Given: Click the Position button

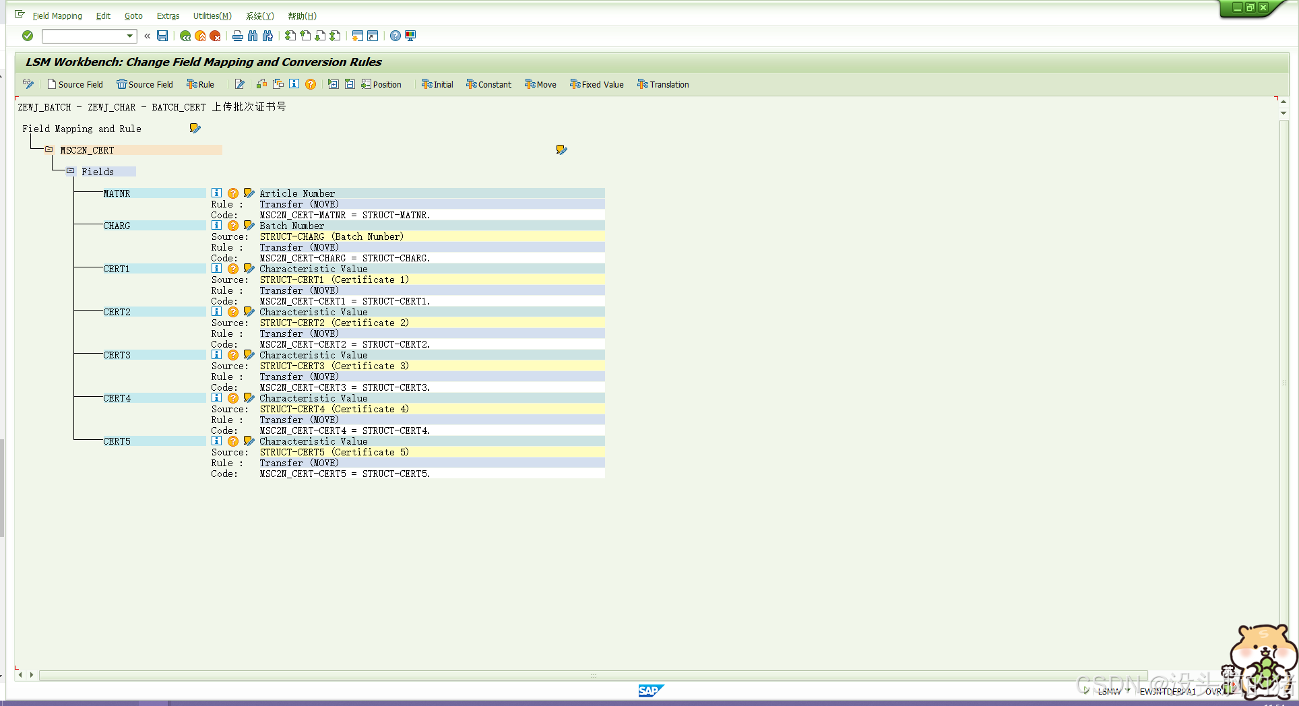Looking at the screenshot, I should pos(381,84).
